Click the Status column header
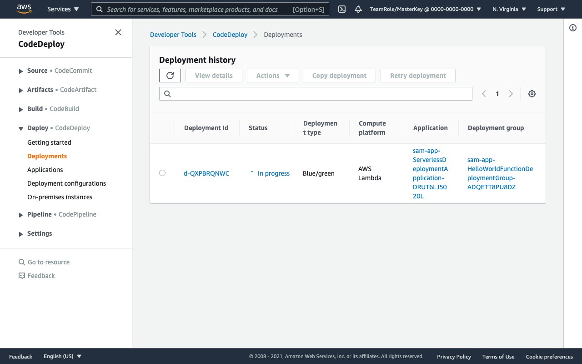Image resolution: width=582 pixels, height=364 pixels. pos(258,128)
